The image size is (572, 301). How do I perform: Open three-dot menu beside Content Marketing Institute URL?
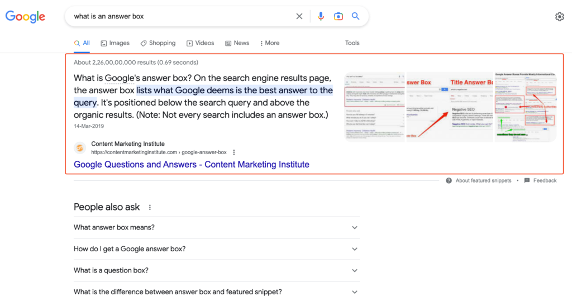[x=234, y=152]
